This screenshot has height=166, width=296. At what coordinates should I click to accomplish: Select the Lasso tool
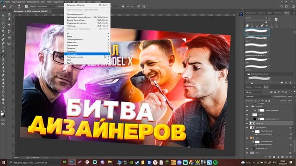pos(3,24)
